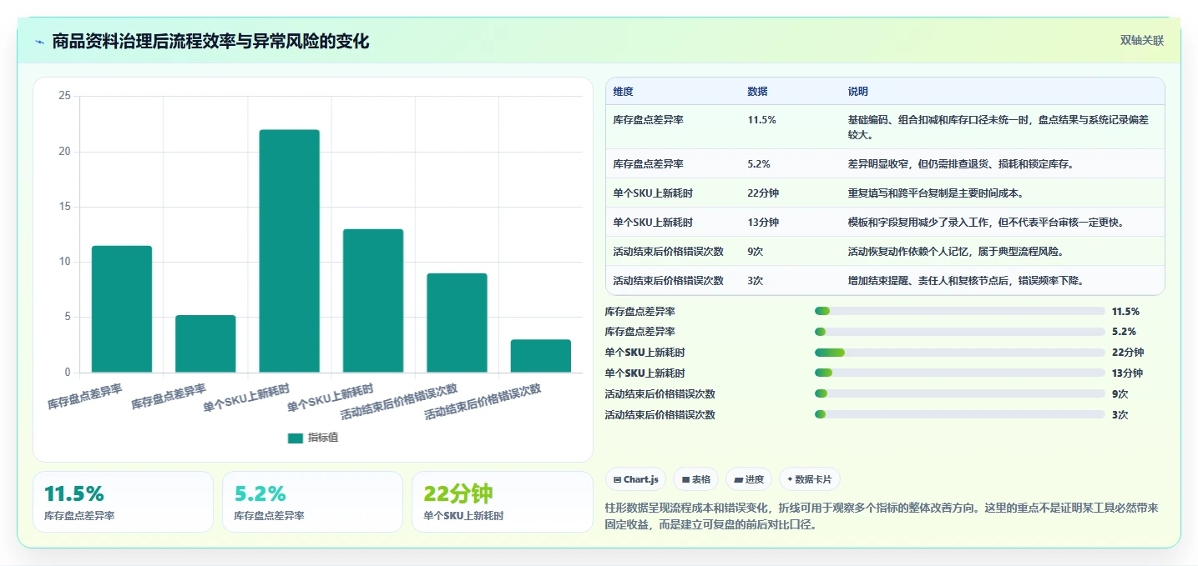Image resolution: width=1198 pixels, height=566 pixels.
Task: Select the Chart.js chip label
Action: 641,479
